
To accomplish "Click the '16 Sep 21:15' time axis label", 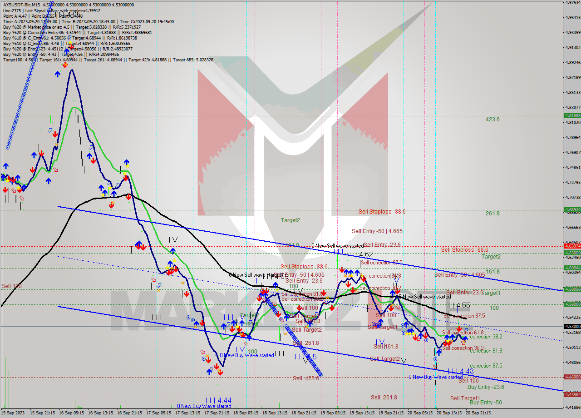I will [x=130, y=413].
